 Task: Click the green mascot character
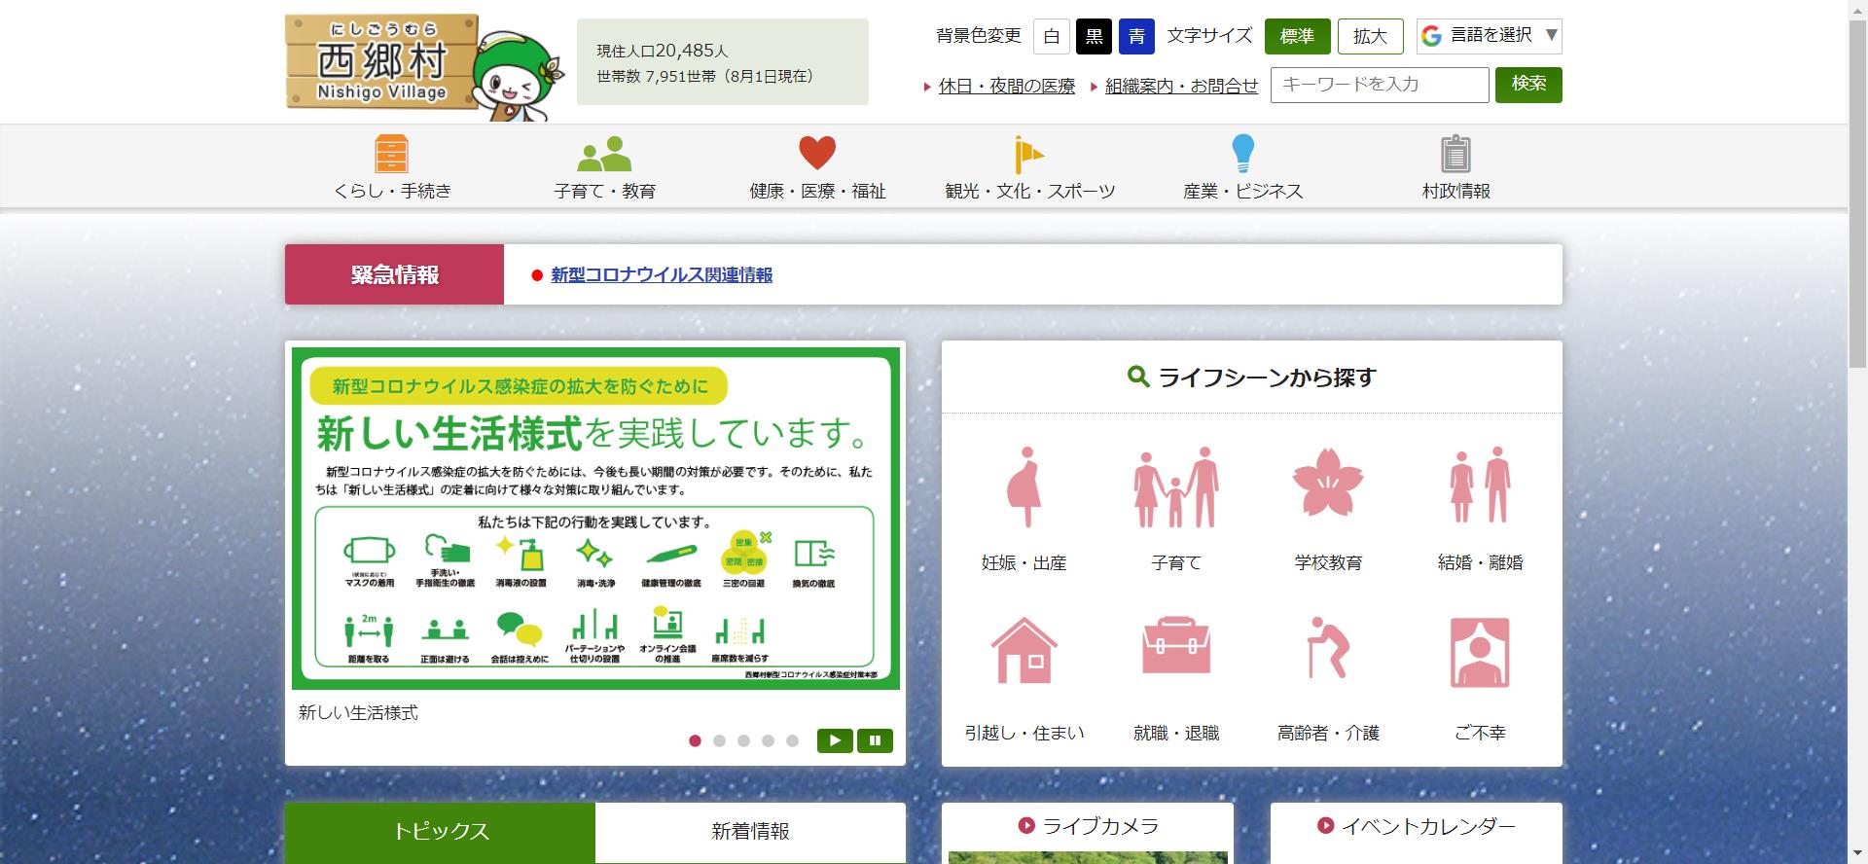(518, 74)
